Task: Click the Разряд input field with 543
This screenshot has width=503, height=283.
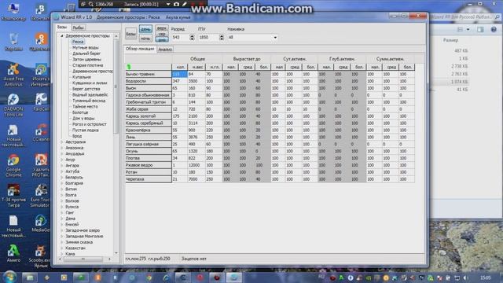Action: coord(180,37)
